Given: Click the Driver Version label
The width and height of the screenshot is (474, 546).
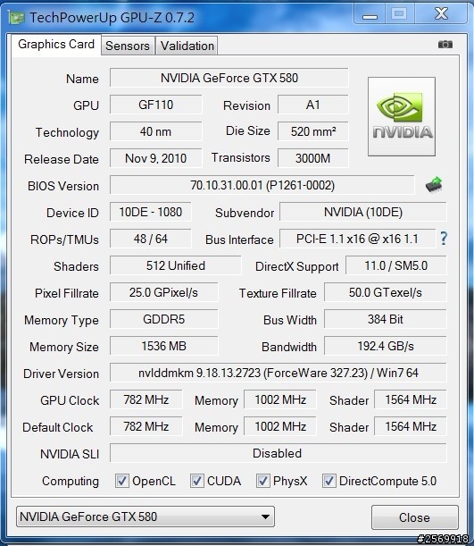Looking at the screenshot, I should (62, 374).
